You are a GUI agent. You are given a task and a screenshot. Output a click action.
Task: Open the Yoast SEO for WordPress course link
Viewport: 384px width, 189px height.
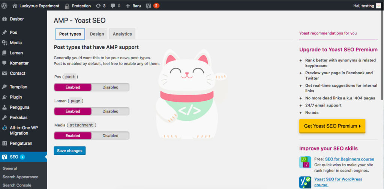pos(338,182)
